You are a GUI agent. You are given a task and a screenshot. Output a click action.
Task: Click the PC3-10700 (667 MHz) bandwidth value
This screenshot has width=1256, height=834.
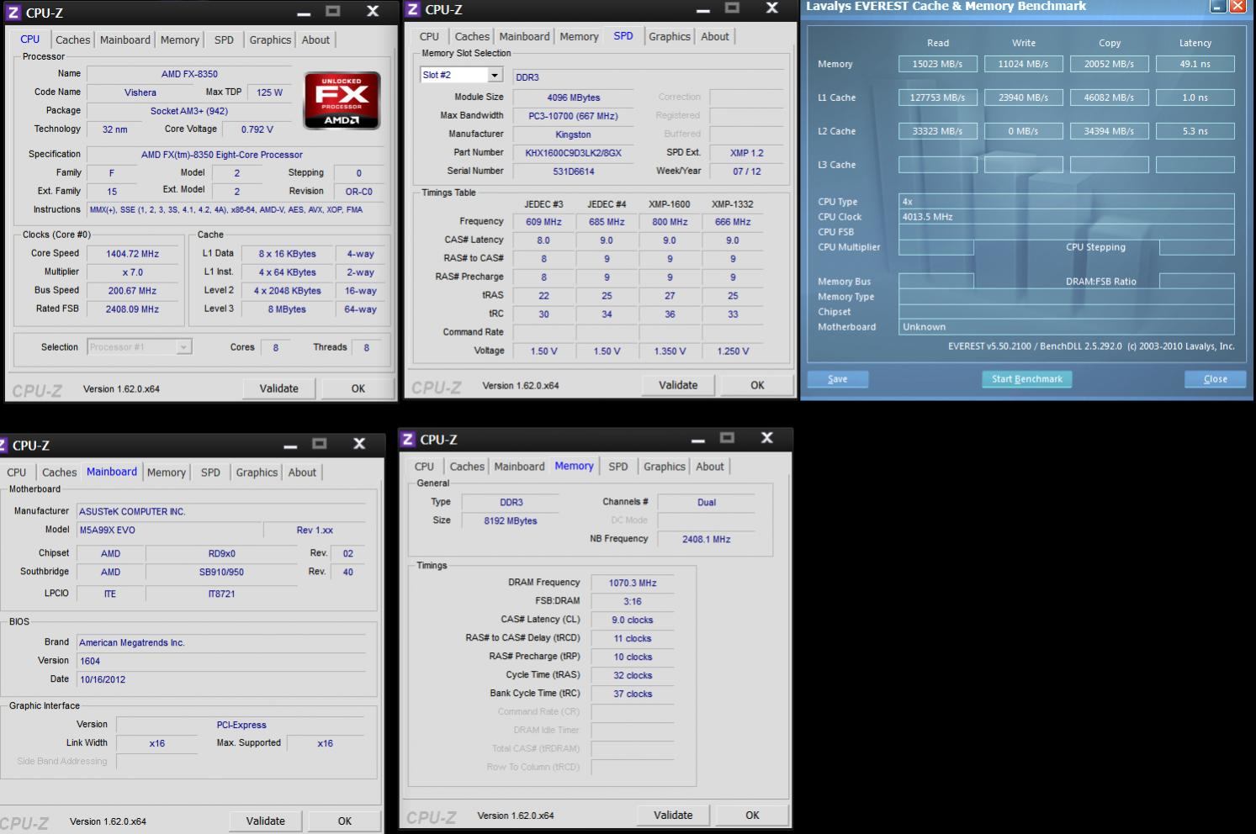click(573, 116)
